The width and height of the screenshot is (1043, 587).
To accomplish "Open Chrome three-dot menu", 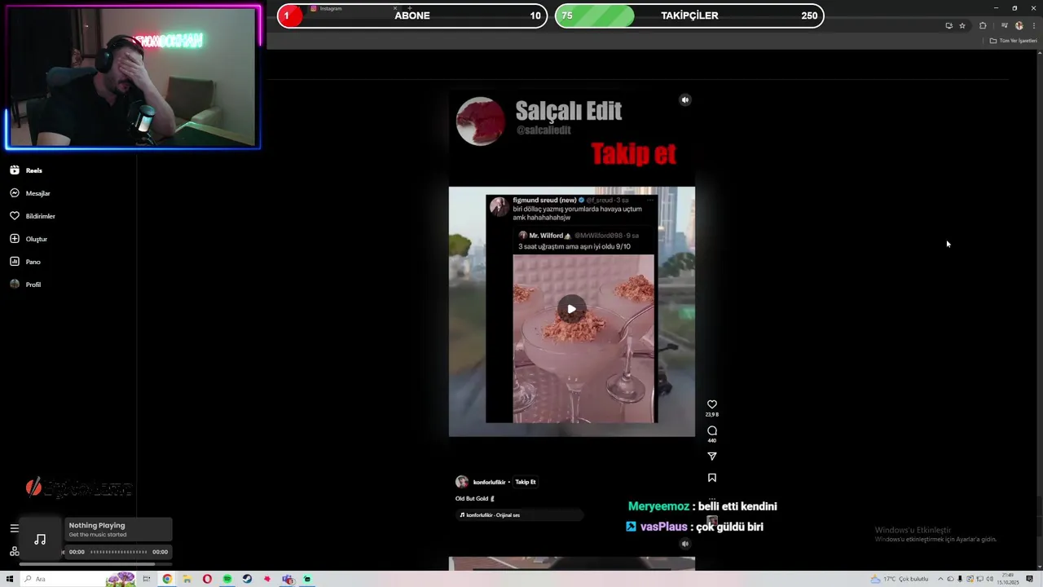I will 1033,26.
